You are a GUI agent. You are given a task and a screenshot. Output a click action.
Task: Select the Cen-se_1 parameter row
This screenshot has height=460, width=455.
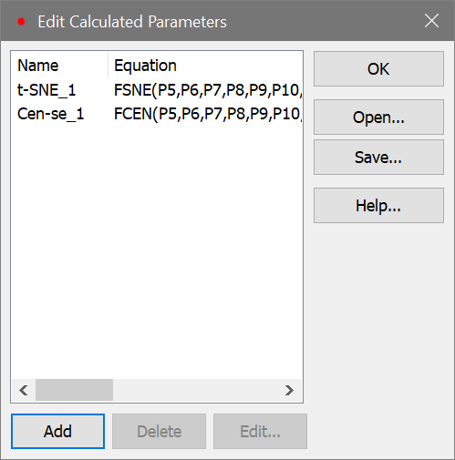(157, 114)
